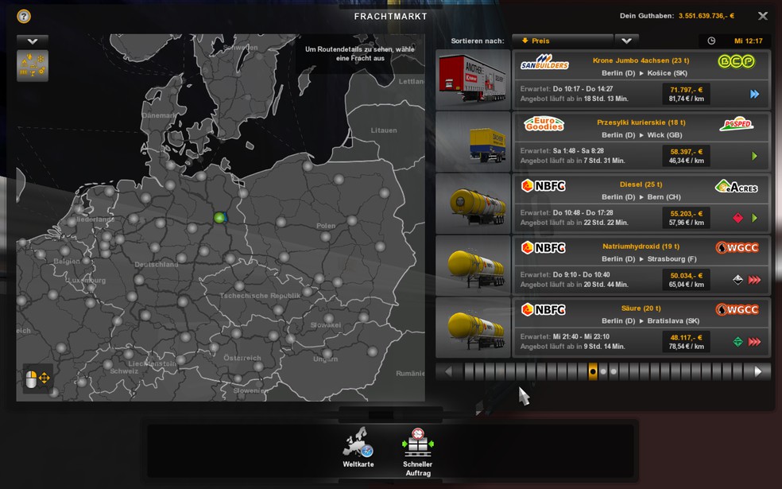This screenshot has width=782, height=489.
Task: Click the green Berlin city marker
Action: tap(219, 217)
